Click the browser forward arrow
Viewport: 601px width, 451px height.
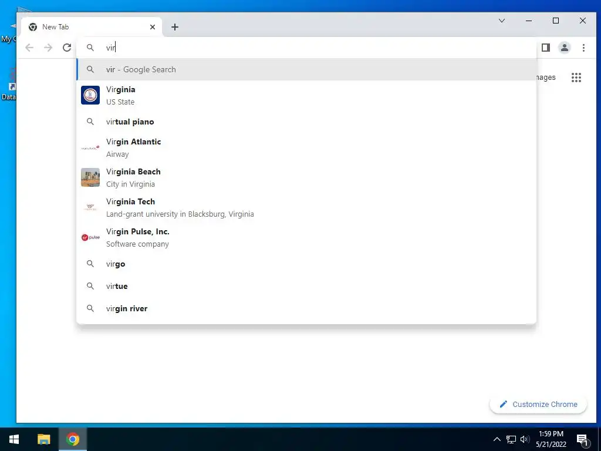coord(48,48)
